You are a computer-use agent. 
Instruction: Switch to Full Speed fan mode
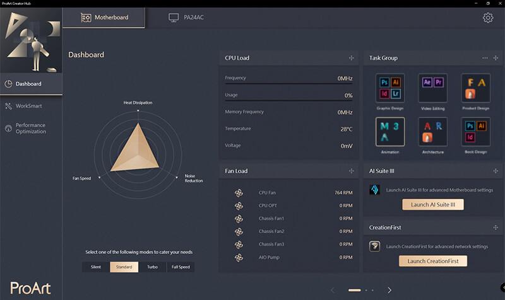pos(181,267)
